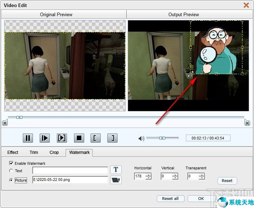Open the Effect tab
The width and height of the screenshot is (254, 208).
pos(13,152)
